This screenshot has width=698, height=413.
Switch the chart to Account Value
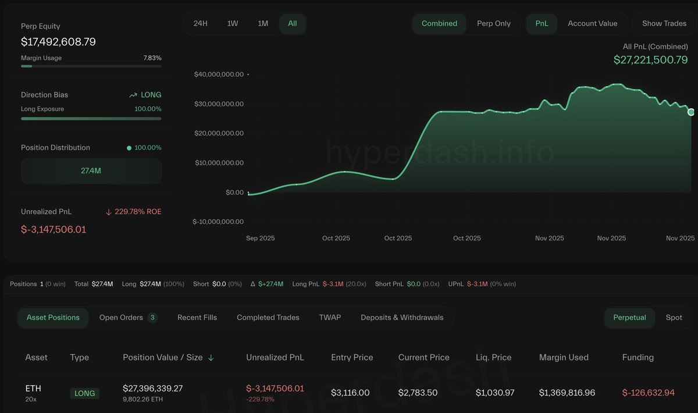(x=593, y=23)
